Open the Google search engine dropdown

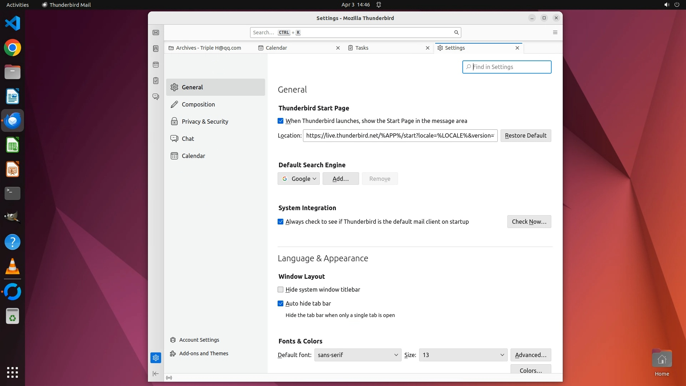pos(299,179)
